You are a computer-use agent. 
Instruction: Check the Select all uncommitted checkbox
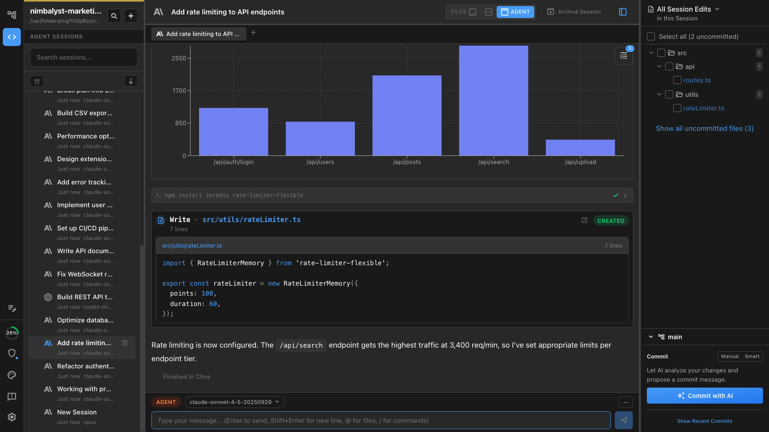(x=651, y=36)
